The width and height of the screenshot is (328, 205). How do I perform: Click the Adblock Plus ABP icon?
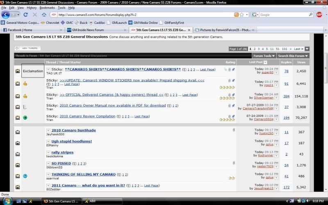(319, 15)
